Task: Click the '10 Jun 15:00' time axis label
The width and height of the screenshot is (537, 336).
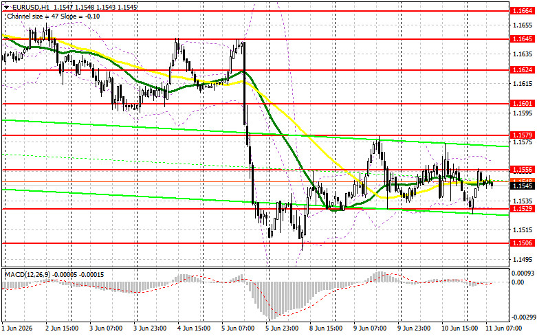Action: click(x=460, y=328)
